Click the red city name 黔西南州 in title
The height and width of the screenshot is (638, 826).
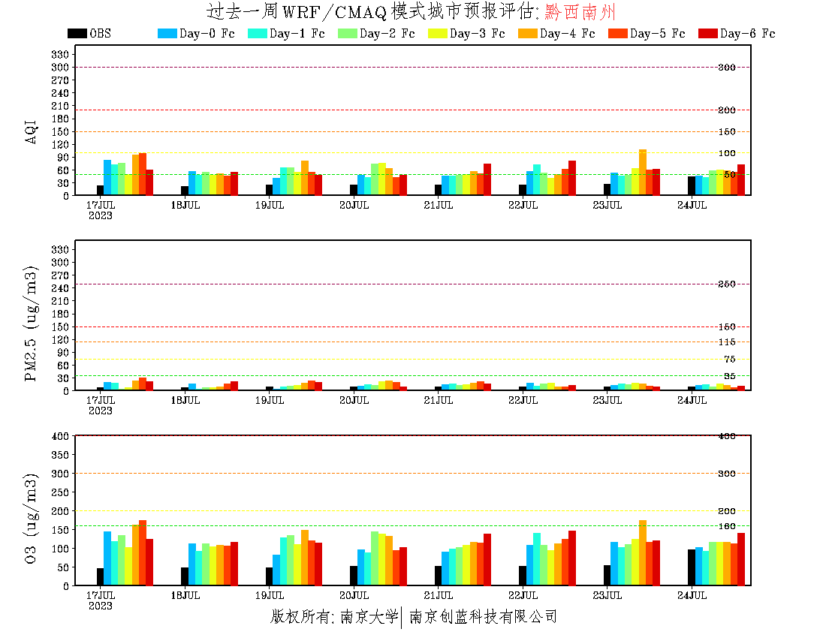(x=580, y=11)
